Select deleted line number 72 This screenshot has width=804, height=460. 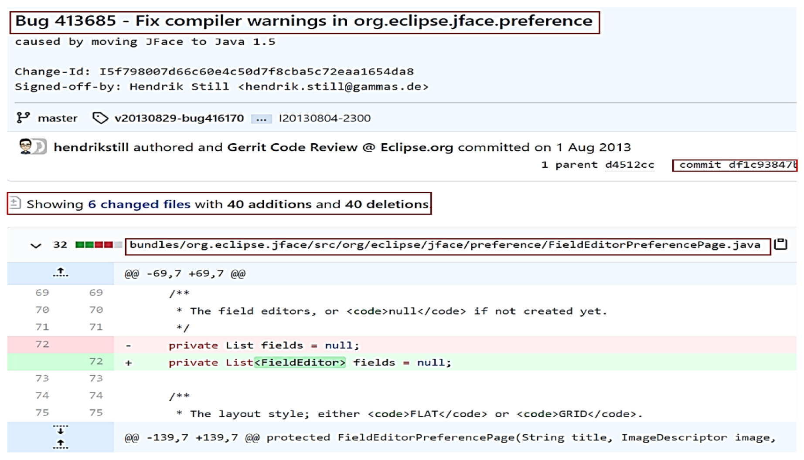42,344
